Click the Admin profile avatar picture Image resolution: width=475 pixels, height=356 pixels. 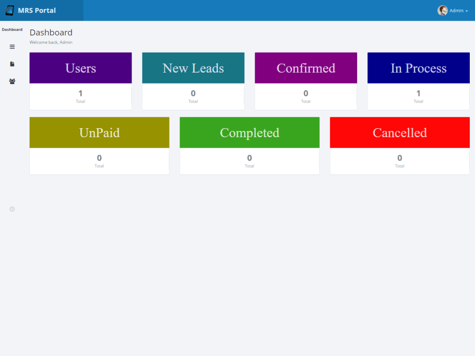tap(442, 10)
